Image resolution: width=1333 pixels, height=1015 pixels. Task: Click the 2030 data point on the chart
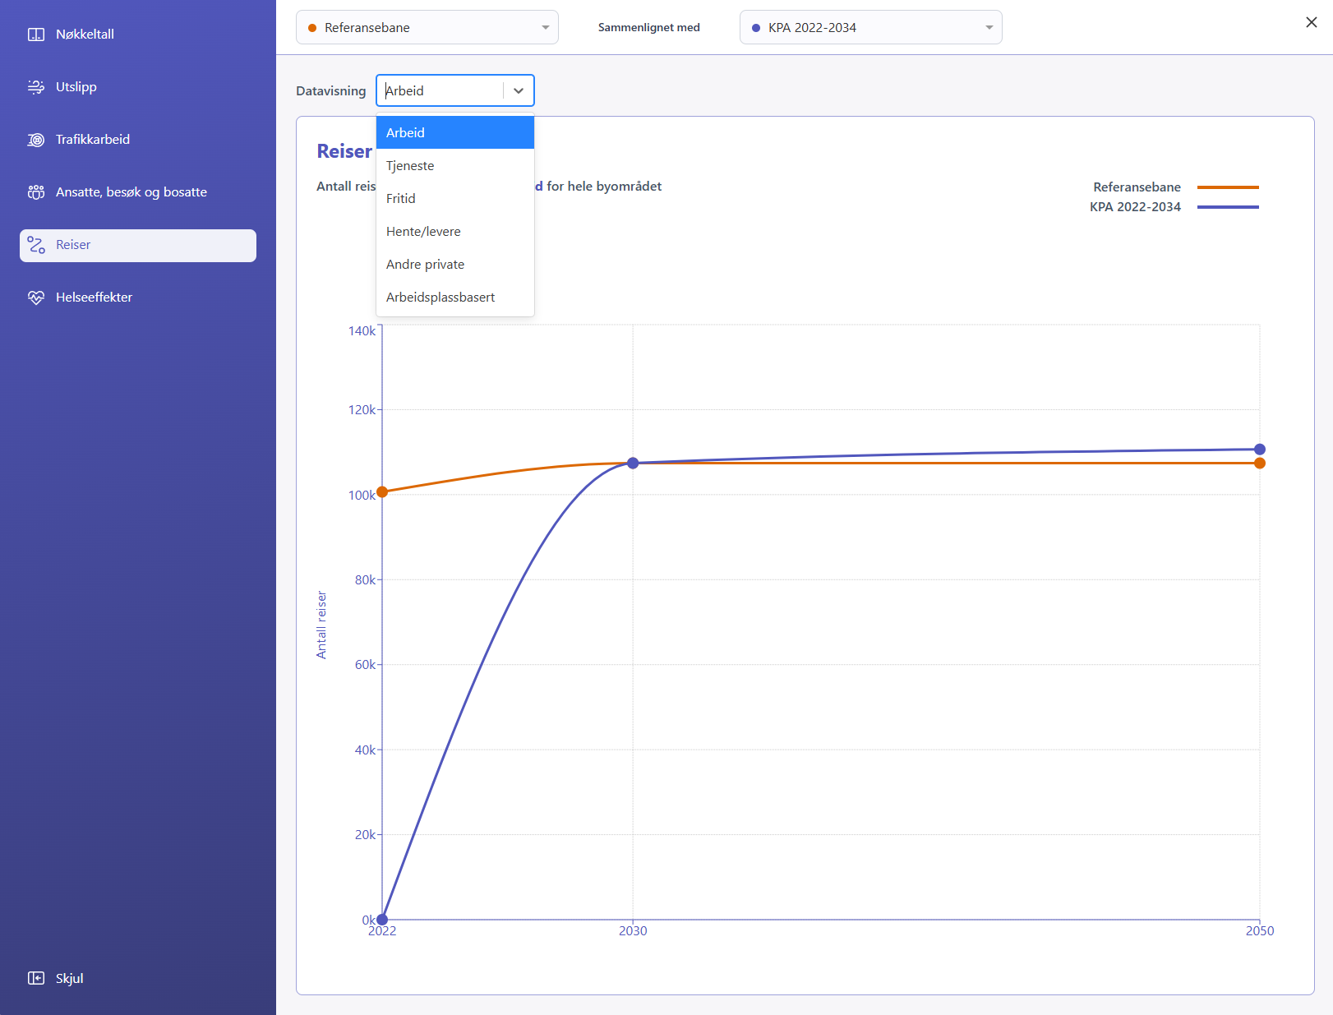coord(633,464)
